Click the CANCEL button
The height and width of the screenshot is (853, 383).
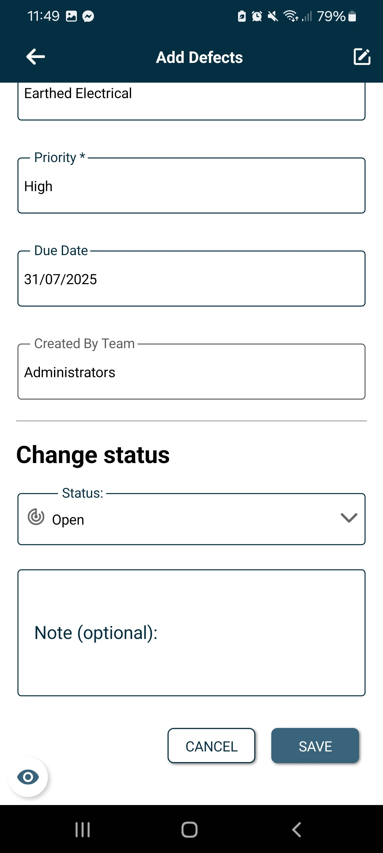[x=211, y=746]
